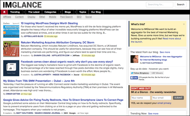Image resolution: width=190 pixels, height=116 pixels.
Task: Click See more next to latest blog
Action: (165, 52)
